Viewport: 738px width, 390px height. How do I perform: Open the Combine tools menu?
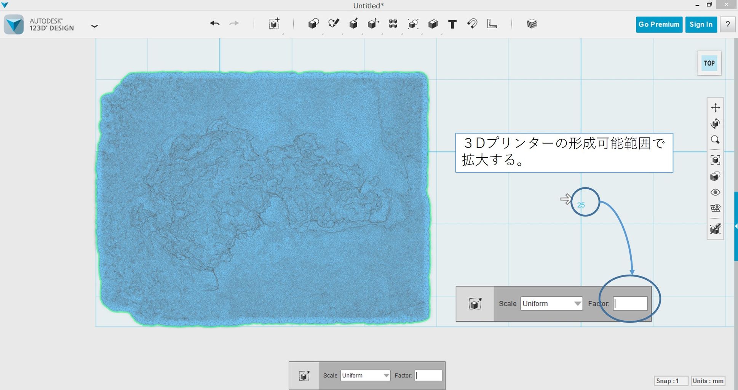coord(433,24)
